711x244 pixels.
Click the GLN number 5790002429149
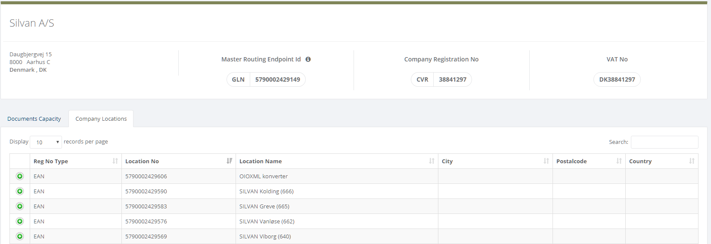(x=278, y=79)
